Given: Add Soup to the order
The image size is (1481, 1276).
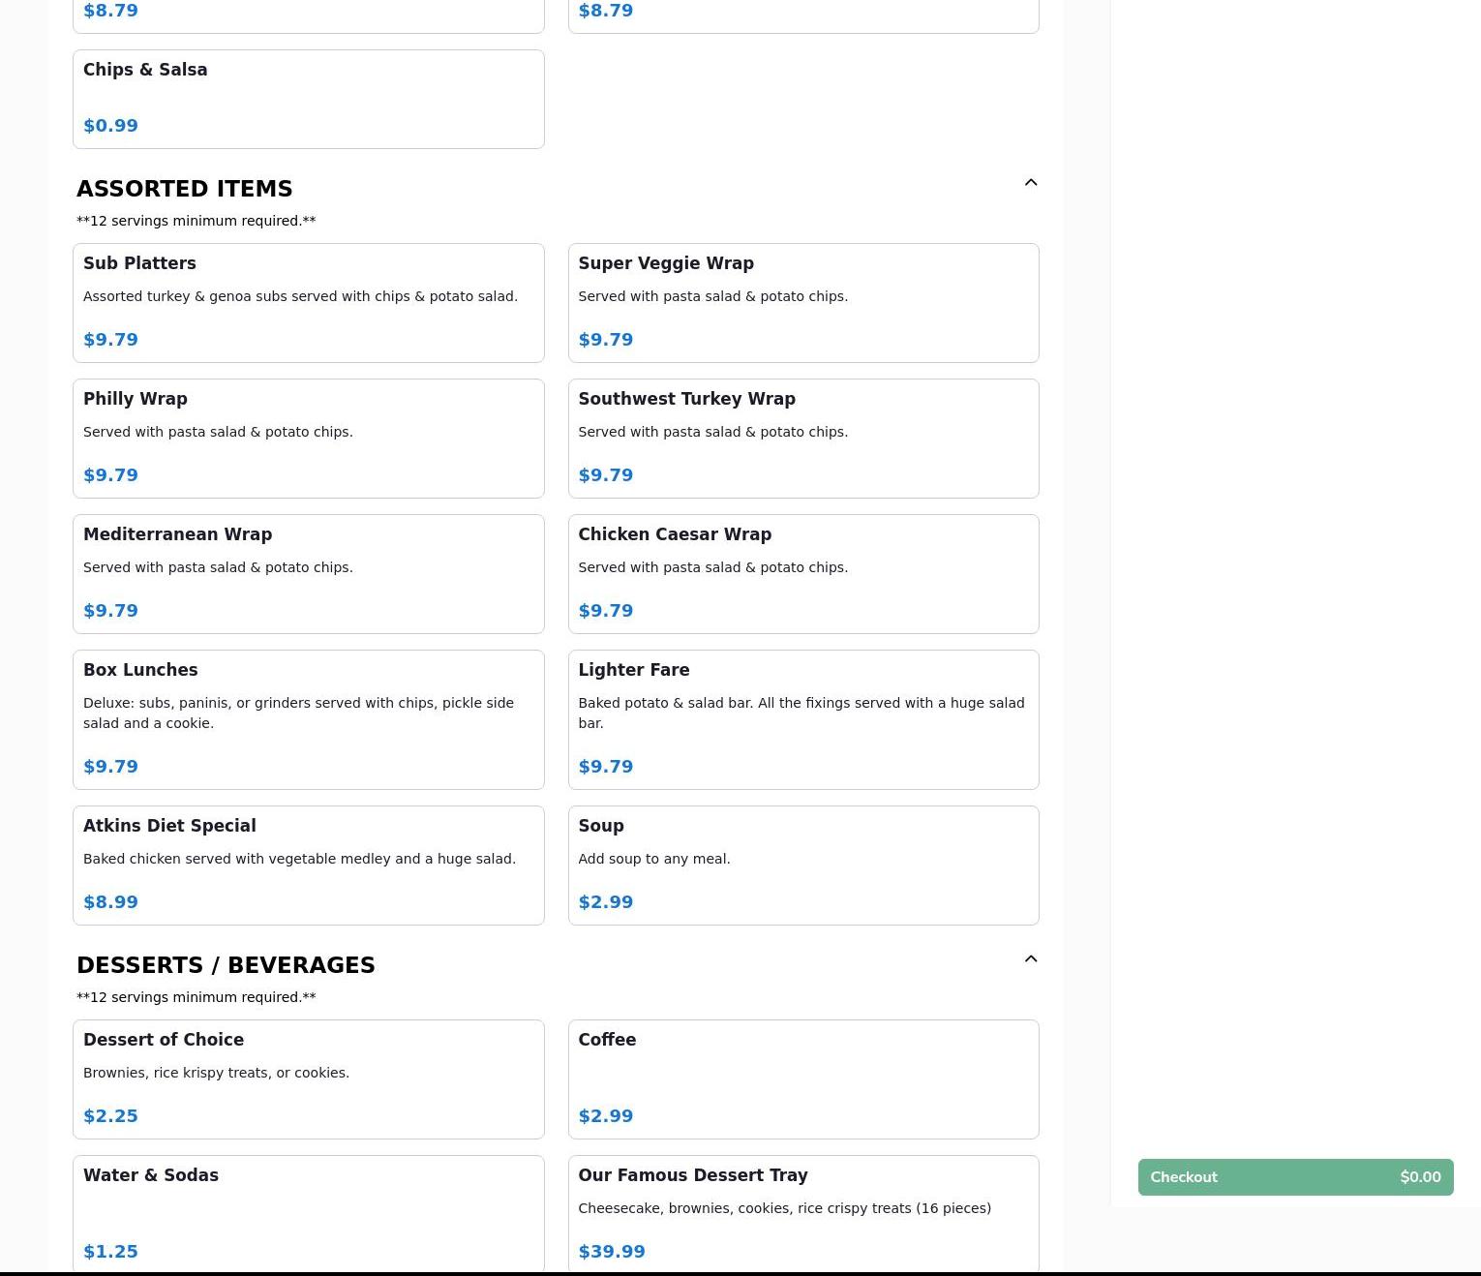Looking at the screenshot, I should tap(802, 865).
